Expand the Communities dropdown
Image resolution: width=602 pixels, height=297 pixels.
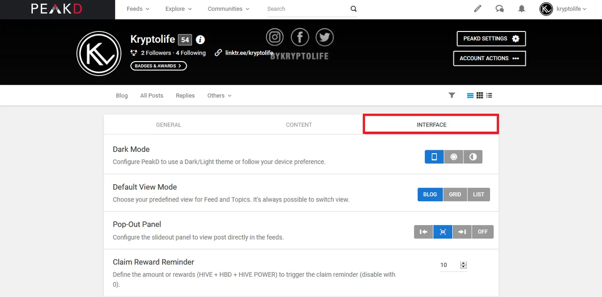click(x=229, y=9)
